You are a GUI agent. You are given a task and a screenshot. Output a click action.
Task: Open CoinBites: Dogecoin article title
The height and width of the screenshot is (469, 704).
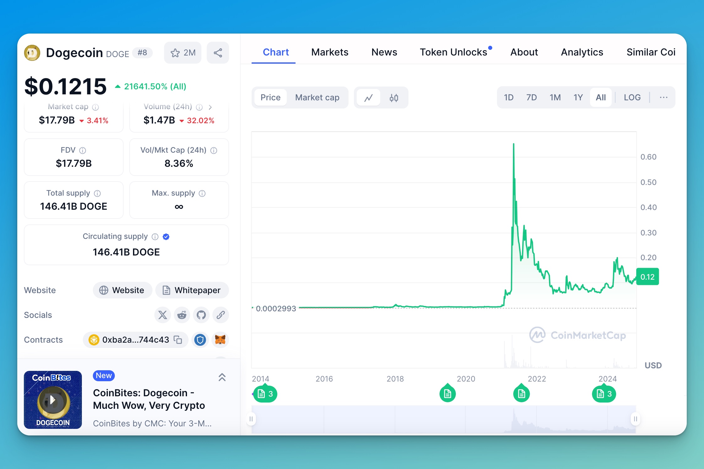coord(149,399)
